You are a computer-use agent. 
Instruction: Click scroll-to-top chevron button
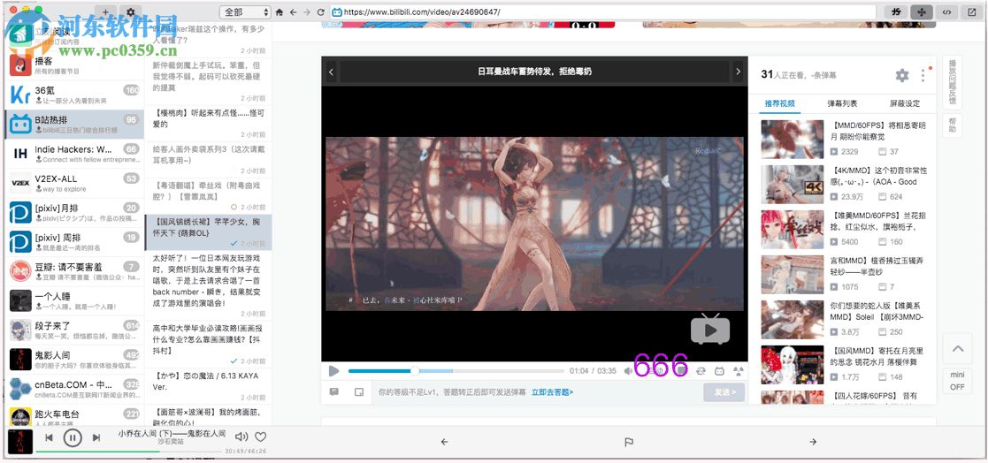pyautogui.click(x=957, y=348)
